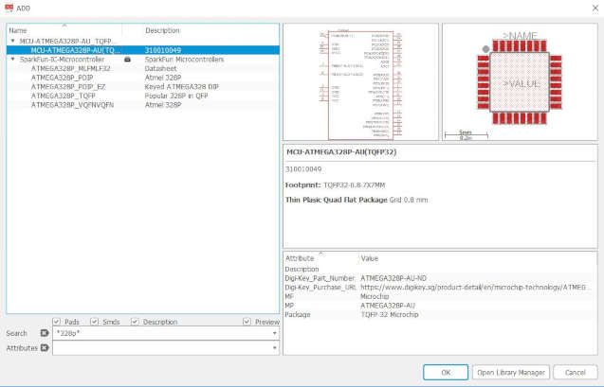Image resolution: width=604 pixels, height=387 pixels.
Task: Click the MP value ATMEGA328P-AU
Action: 388,306
